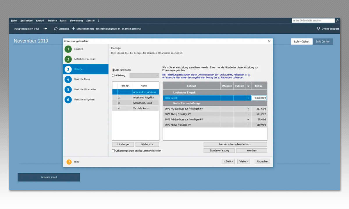Select row 9079 Abzug freiwillige PV
The width and height of the screenshot is (349, 209).
point(215,125)
